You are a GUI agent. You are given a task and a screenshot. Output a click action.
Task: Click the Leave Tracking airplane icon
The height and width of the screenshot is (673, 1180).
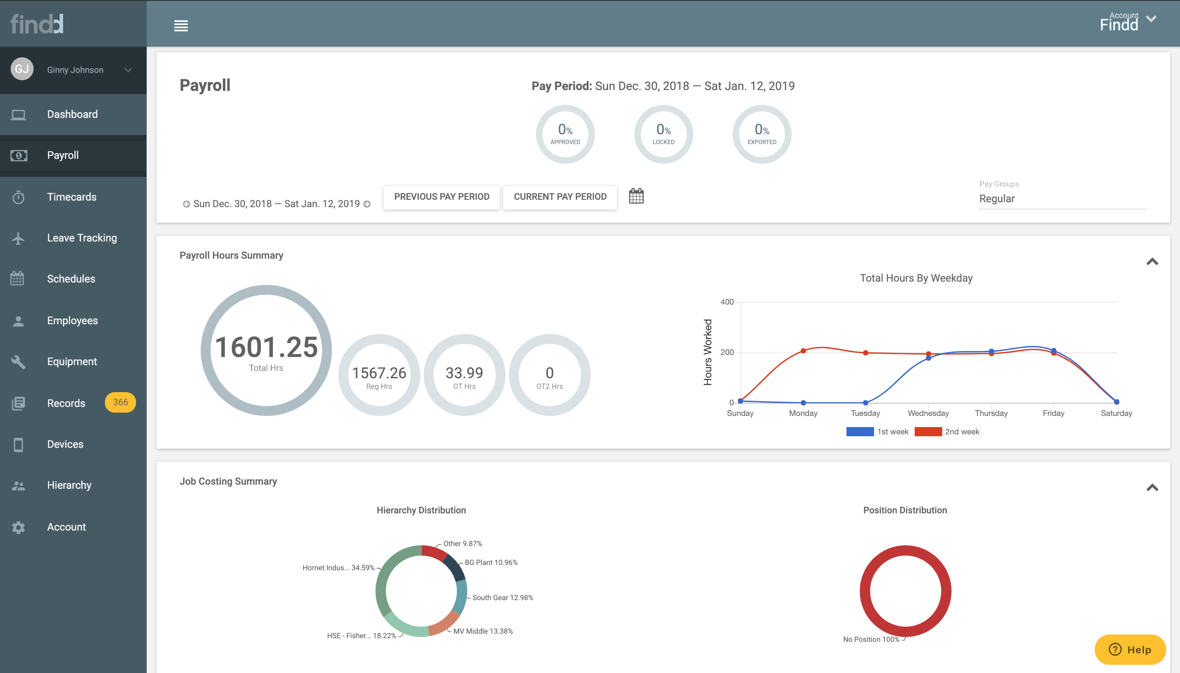[x=18, y=237]
